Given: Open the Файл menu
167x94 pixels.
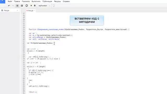Looking at the screenshot, I should tap(10, 2).
